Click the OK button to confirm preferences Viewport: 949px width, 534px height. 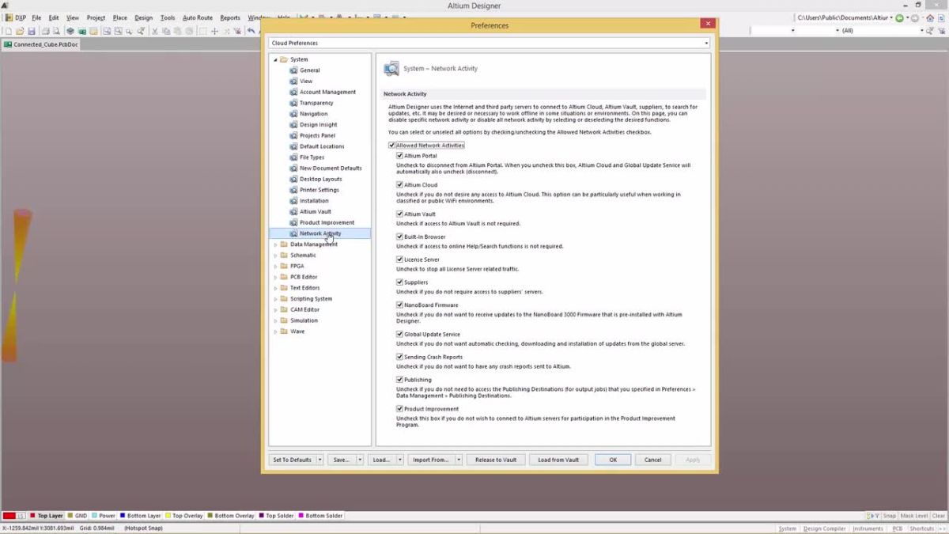click(612, 459)
